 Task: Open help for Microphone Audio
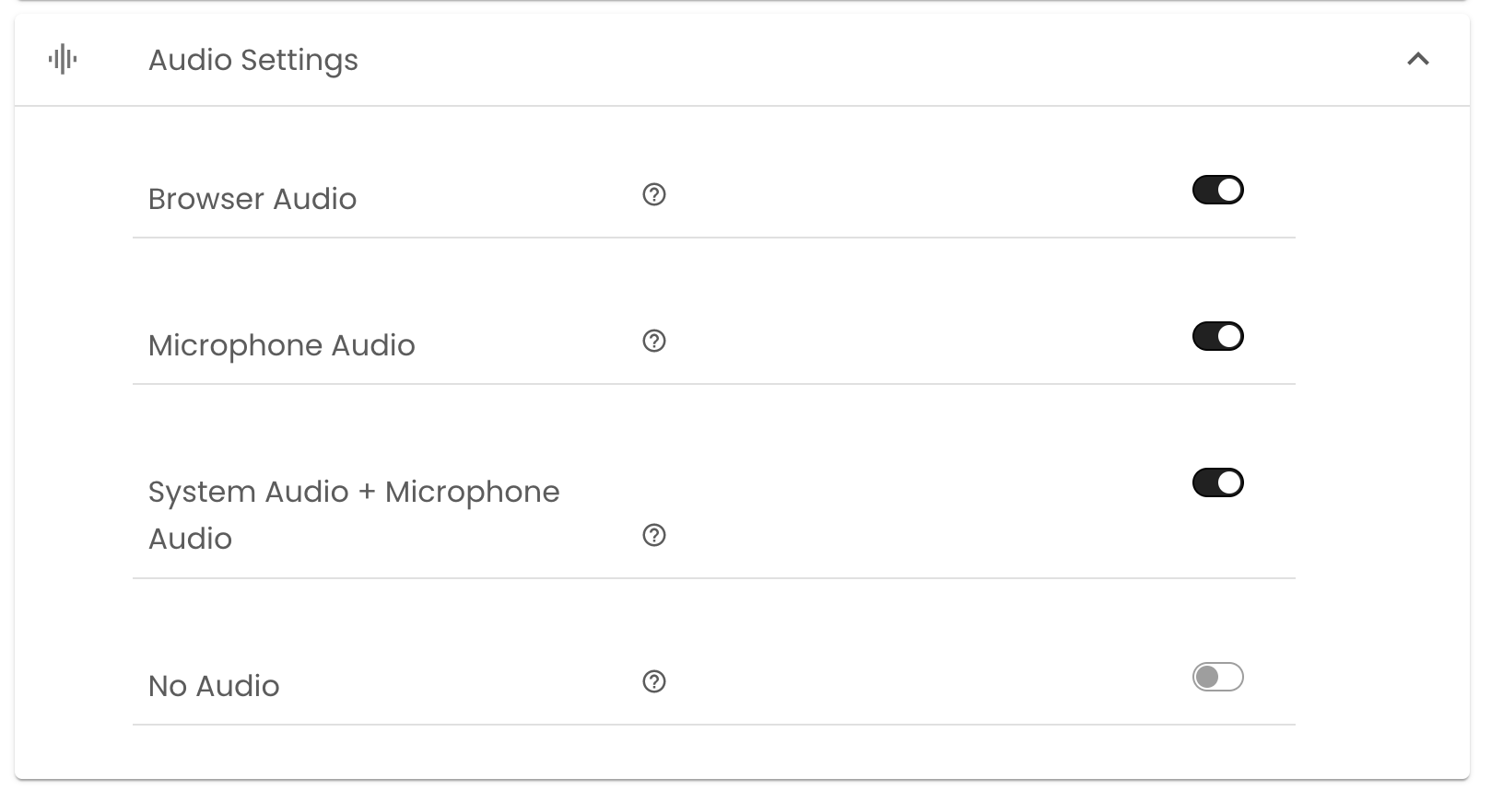tap(654, 341)
